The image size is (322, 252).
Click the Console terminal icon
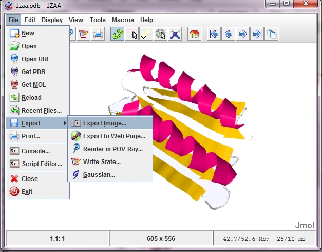pos(14,151)
